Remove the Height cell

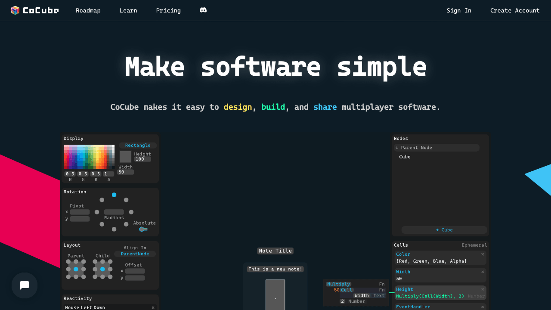[x=483, y=290]
